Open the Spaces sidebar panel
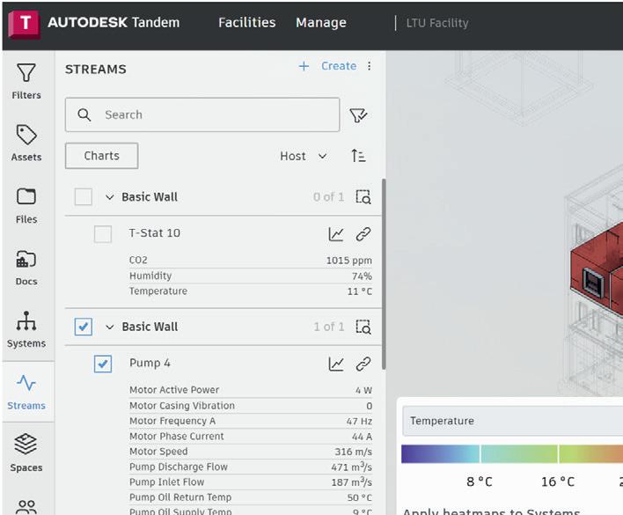This screenshot has width=623, height=515. [x=26, y=453]
